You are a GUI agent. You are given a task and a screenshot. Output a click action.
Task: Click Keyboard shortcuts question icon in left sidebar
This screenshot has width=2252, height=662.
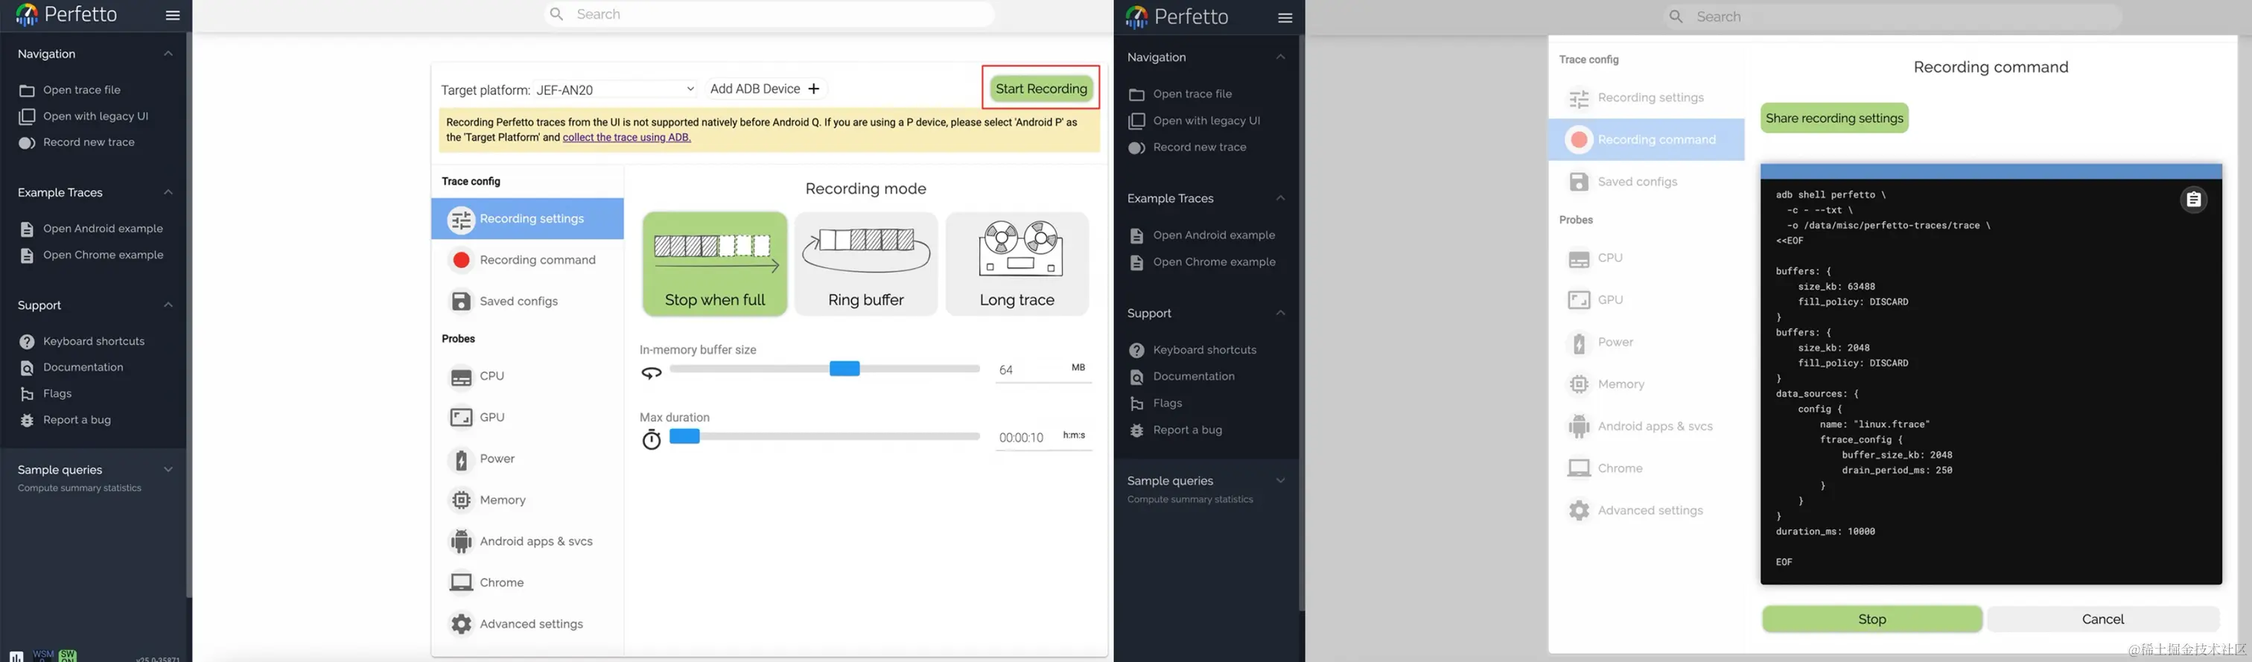pyautogui.click(x=27, y=341)
